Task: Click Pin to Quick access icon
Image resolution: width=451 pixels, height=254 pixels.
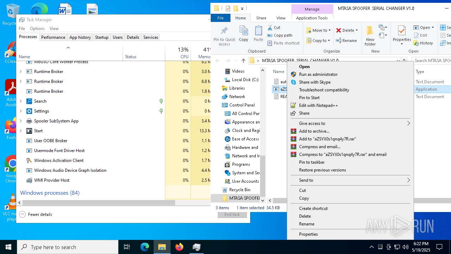Action: tap(224, 35)
